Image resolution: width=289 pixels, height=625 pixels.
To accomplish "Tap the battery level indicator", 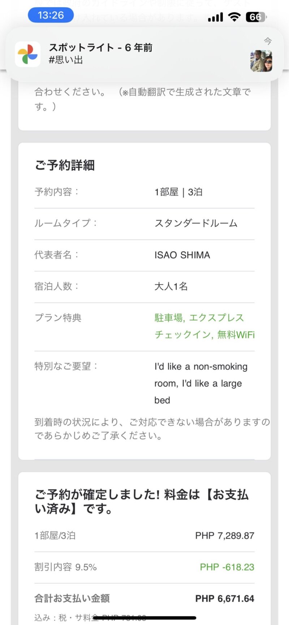I will tap(255, 17).
